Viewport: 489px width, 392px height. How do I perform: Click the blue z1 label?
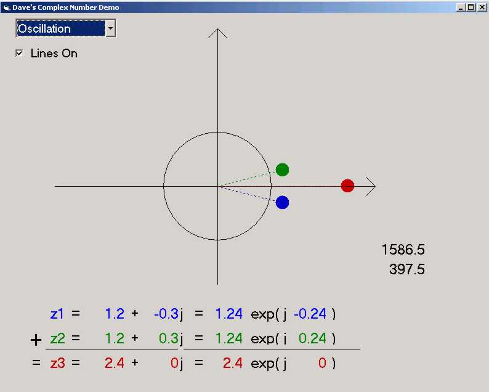pyautogui.click(x=57, y=314)
